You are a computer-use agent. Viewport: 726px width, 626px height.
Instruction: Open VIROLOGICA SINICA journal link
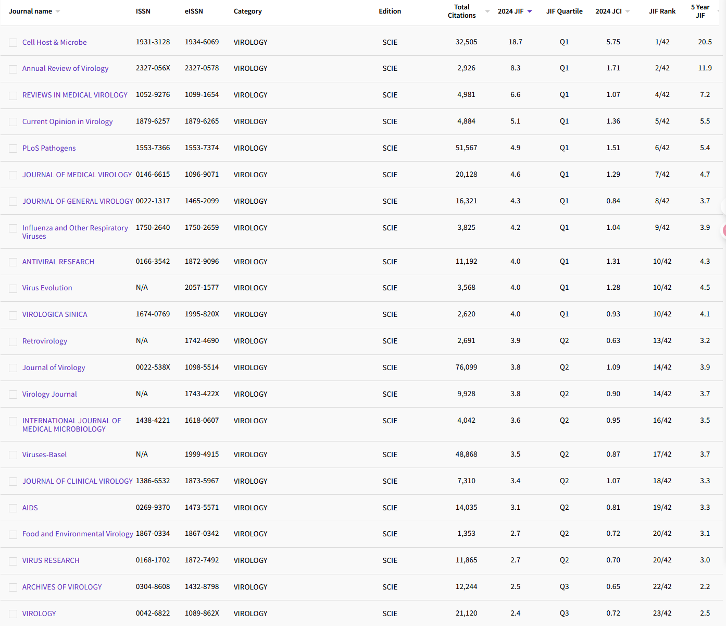[55, 314]
